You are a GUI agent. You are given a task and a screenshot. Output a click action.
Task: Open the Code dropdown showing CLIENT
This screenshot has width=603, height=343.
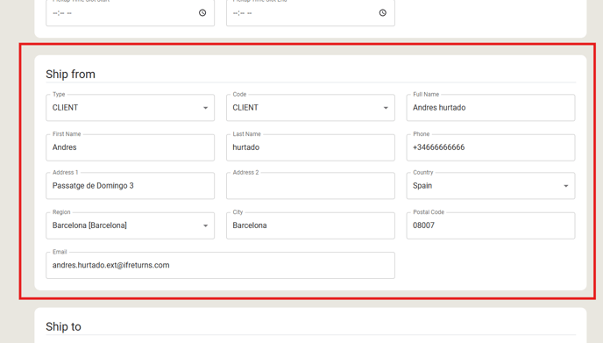coord(310,108)
